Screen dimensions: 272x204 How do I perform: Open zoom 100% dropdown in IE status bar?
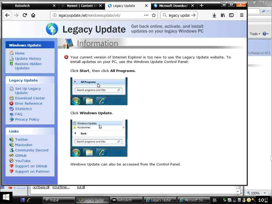[x=265, y=193]
